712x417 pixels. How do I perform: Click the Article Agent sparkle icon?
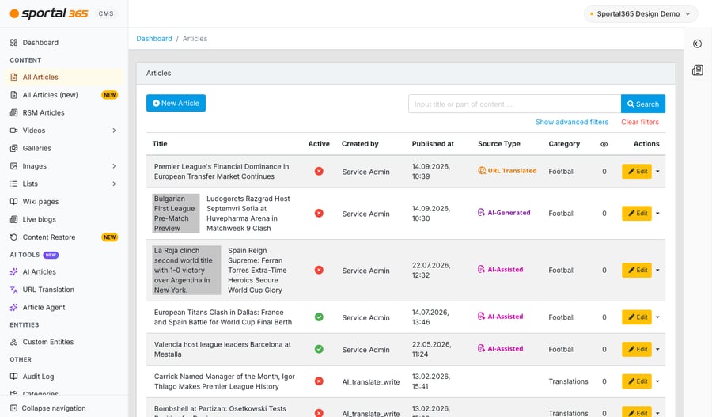(x=13, y=307)
